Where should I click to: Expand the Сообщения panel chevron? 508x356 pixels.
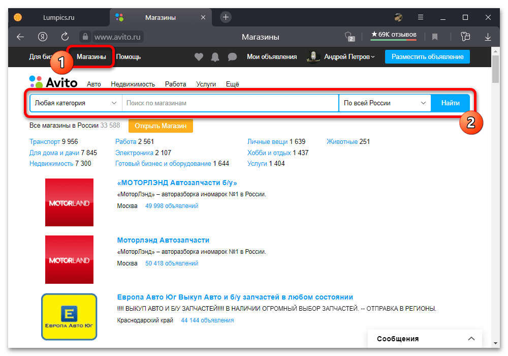click(471, 339)
